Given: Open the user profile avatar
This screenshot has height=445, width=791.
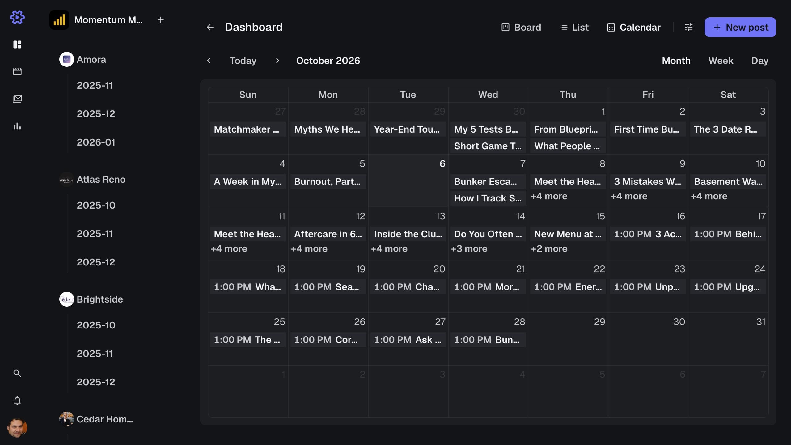Looking at the screenshot, I should [x=17, y=428].
